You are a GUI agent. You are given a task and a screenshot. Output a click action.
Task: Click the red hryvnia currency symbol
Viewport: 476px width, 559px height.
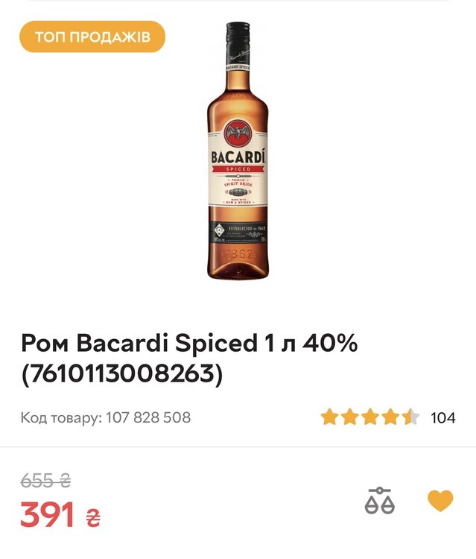(x=93, y=516)
